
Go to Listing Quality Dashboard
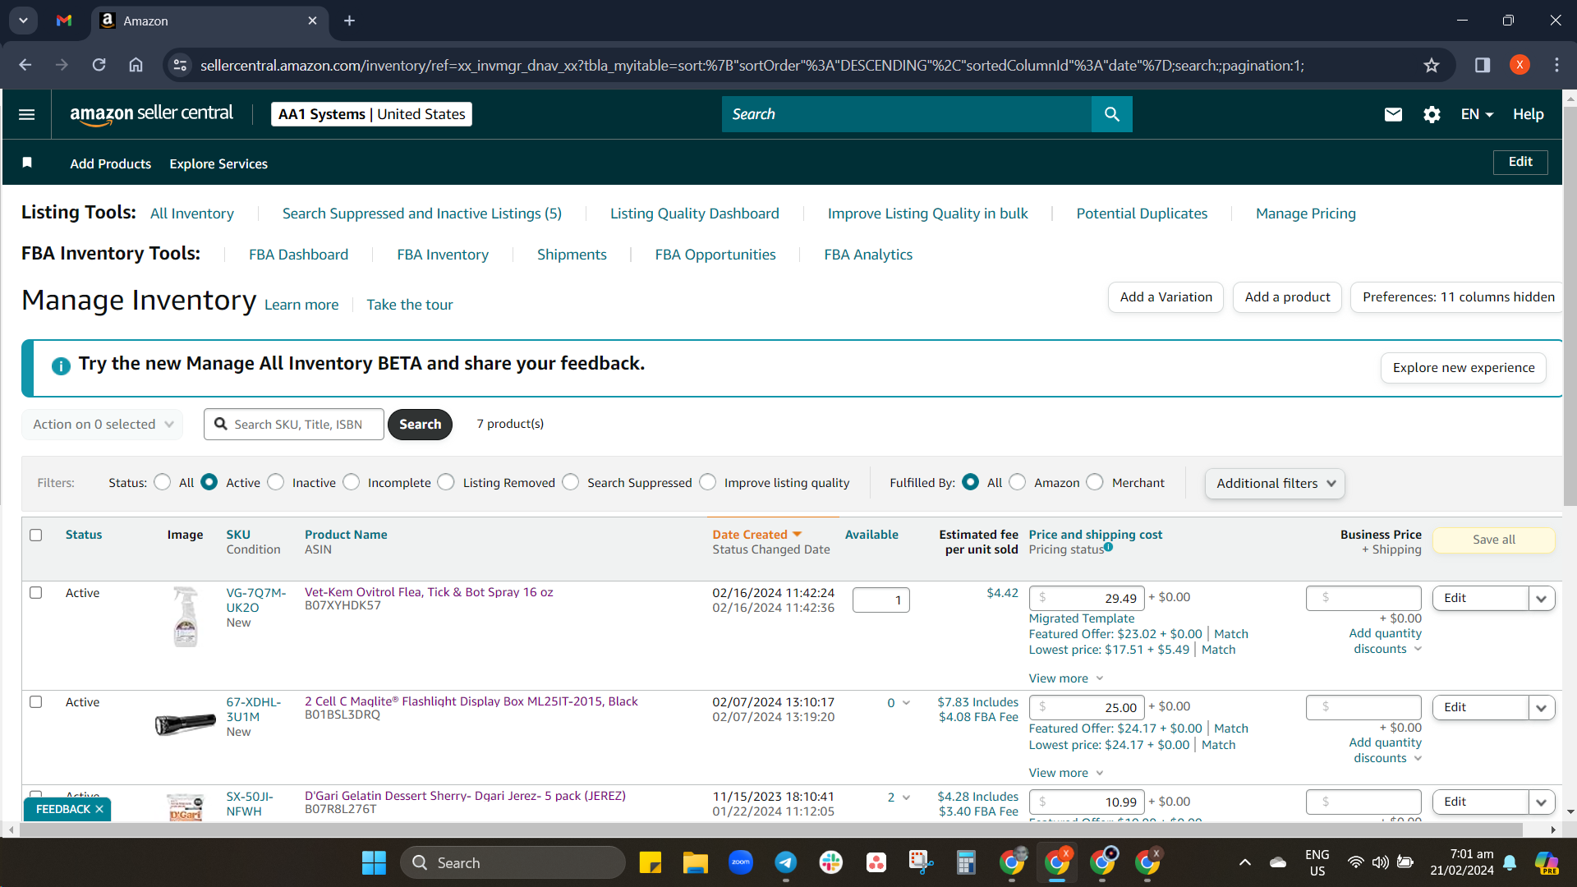(695, 214)
